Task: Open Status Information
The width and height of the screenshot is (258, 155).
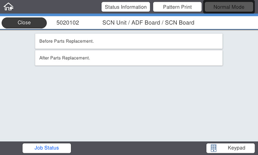Action: tap(126, 7)
